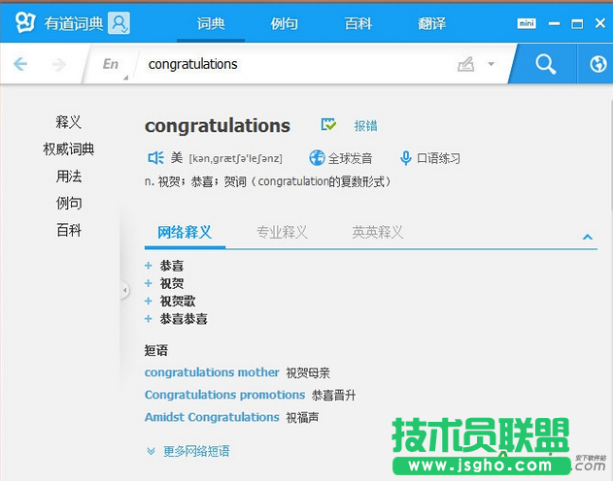Expand the 祝贺 web definition

pos(149,283)
